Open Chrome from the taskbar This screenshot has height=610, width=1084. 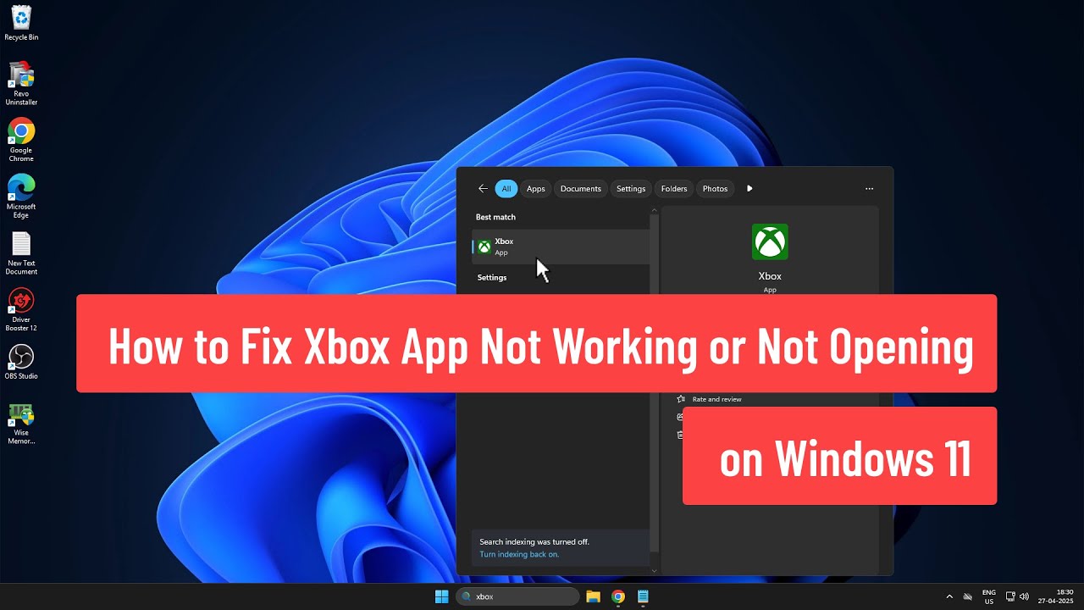pyautogui.click(x=618, y=596)
